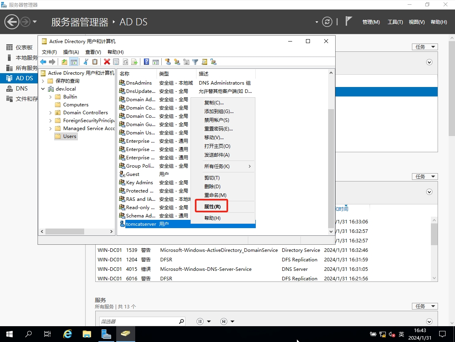
Task: Collapse the dev.local domain node
Action: (43, 89)
